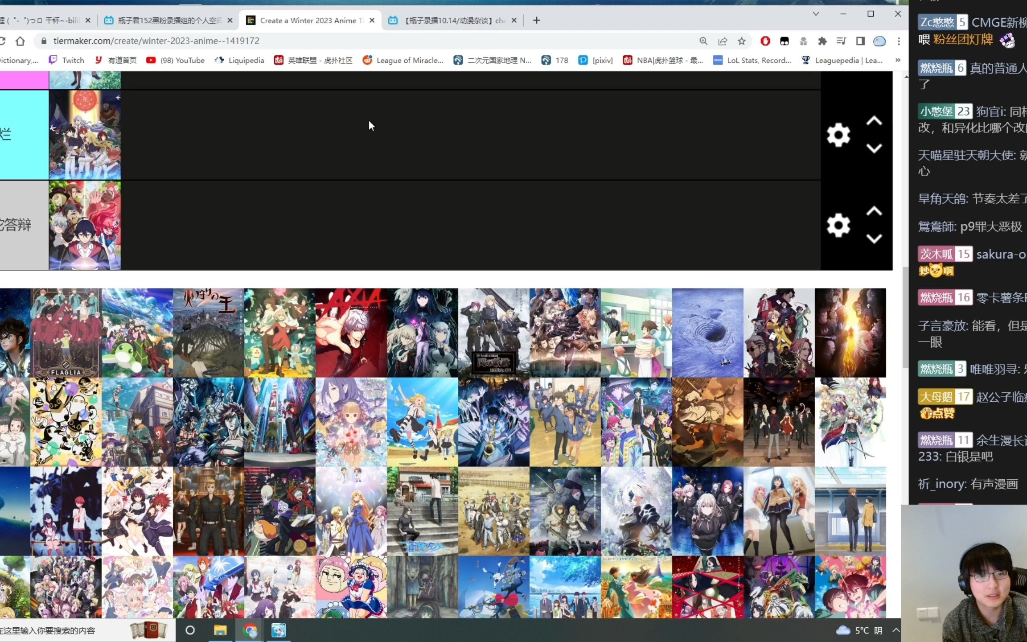Click the pink tier label block
The height and width of the screenshot is (642, 1027).
point(24,80)
